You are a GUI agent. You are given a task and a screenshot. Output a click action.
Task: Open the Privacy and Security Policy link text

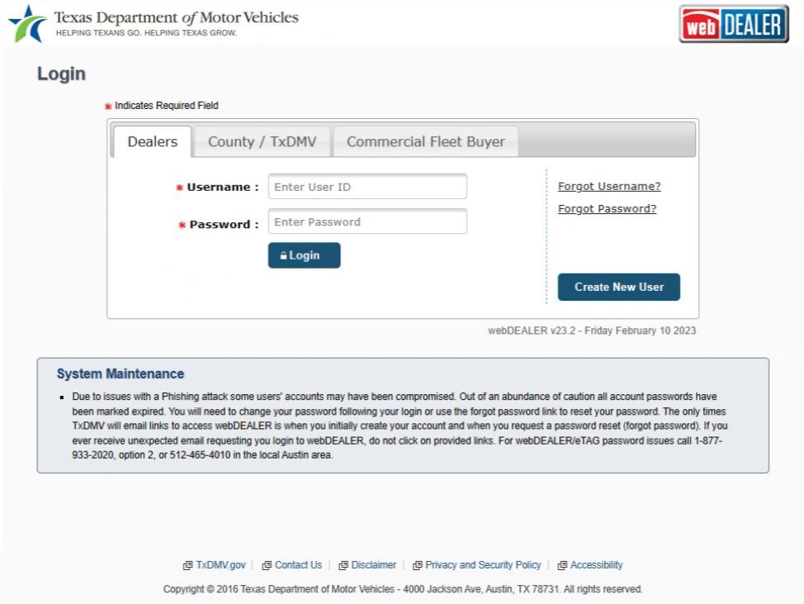click(x=483, y=565)
